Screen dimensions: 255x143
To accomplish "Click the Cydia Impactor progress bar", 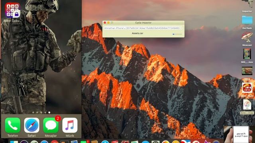I will coord(177,34).
